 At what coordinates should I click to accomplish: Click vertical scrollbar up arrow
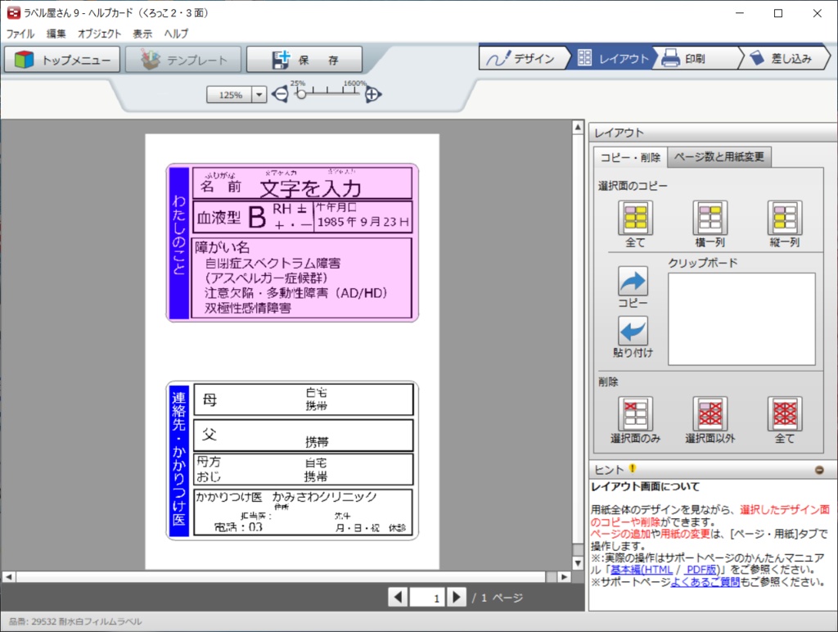click(578, 127)
